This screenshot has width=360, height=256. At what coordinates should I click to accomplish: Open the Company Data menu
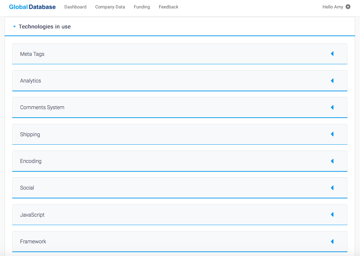point(110,7)
